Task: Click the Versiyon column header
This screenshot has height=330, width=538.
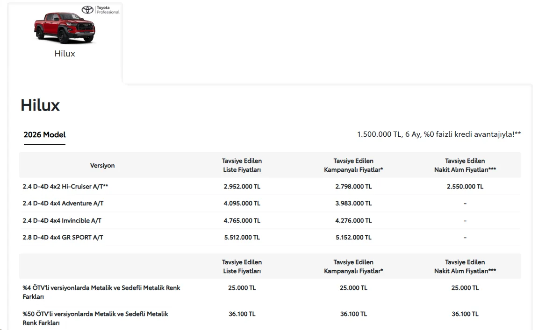Action: click(x=102, y=165)
